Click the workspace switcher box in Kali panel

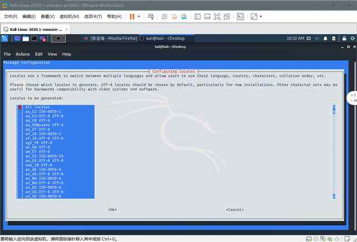[x=58, y=38]
